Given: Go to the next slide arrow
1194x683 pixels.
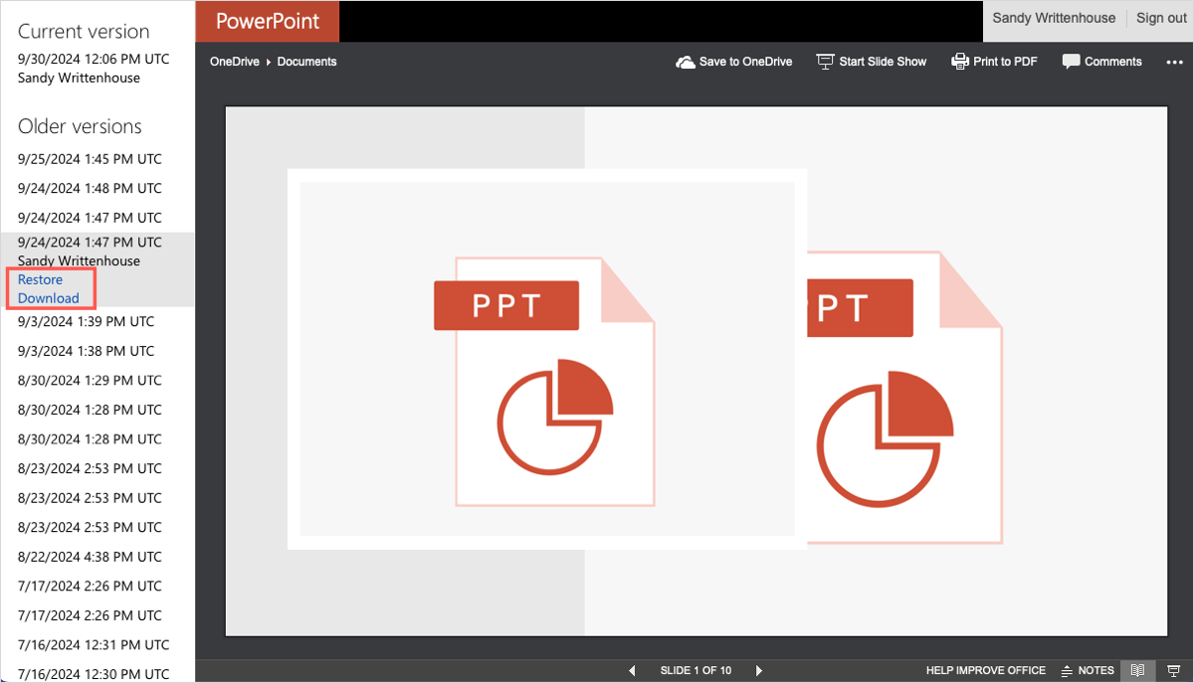Looking at the screenshot, I should 759,671.
